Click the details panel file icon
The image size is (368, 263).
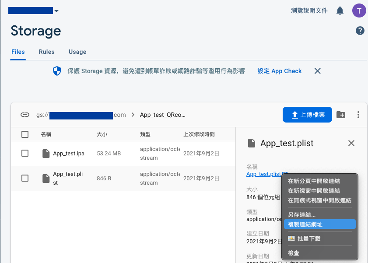click(251, 143)
